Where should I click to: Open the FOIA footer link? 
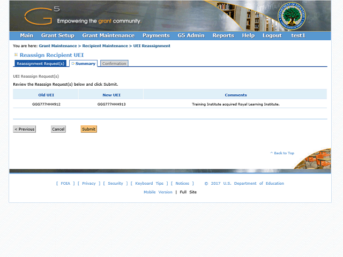[65, 183]
